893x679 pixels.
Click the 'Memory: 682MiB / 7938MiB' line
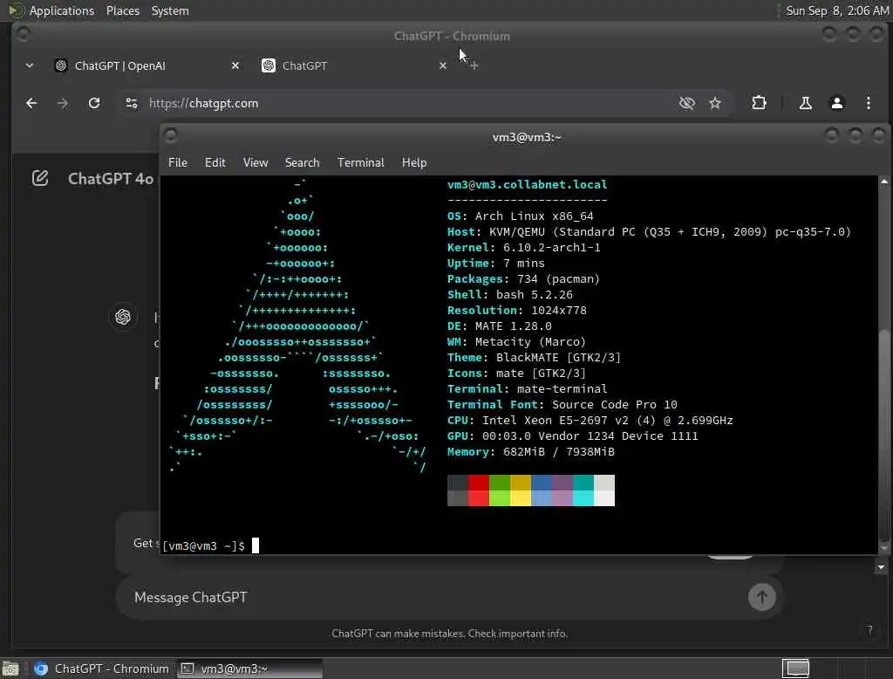[x=530, y=452]
